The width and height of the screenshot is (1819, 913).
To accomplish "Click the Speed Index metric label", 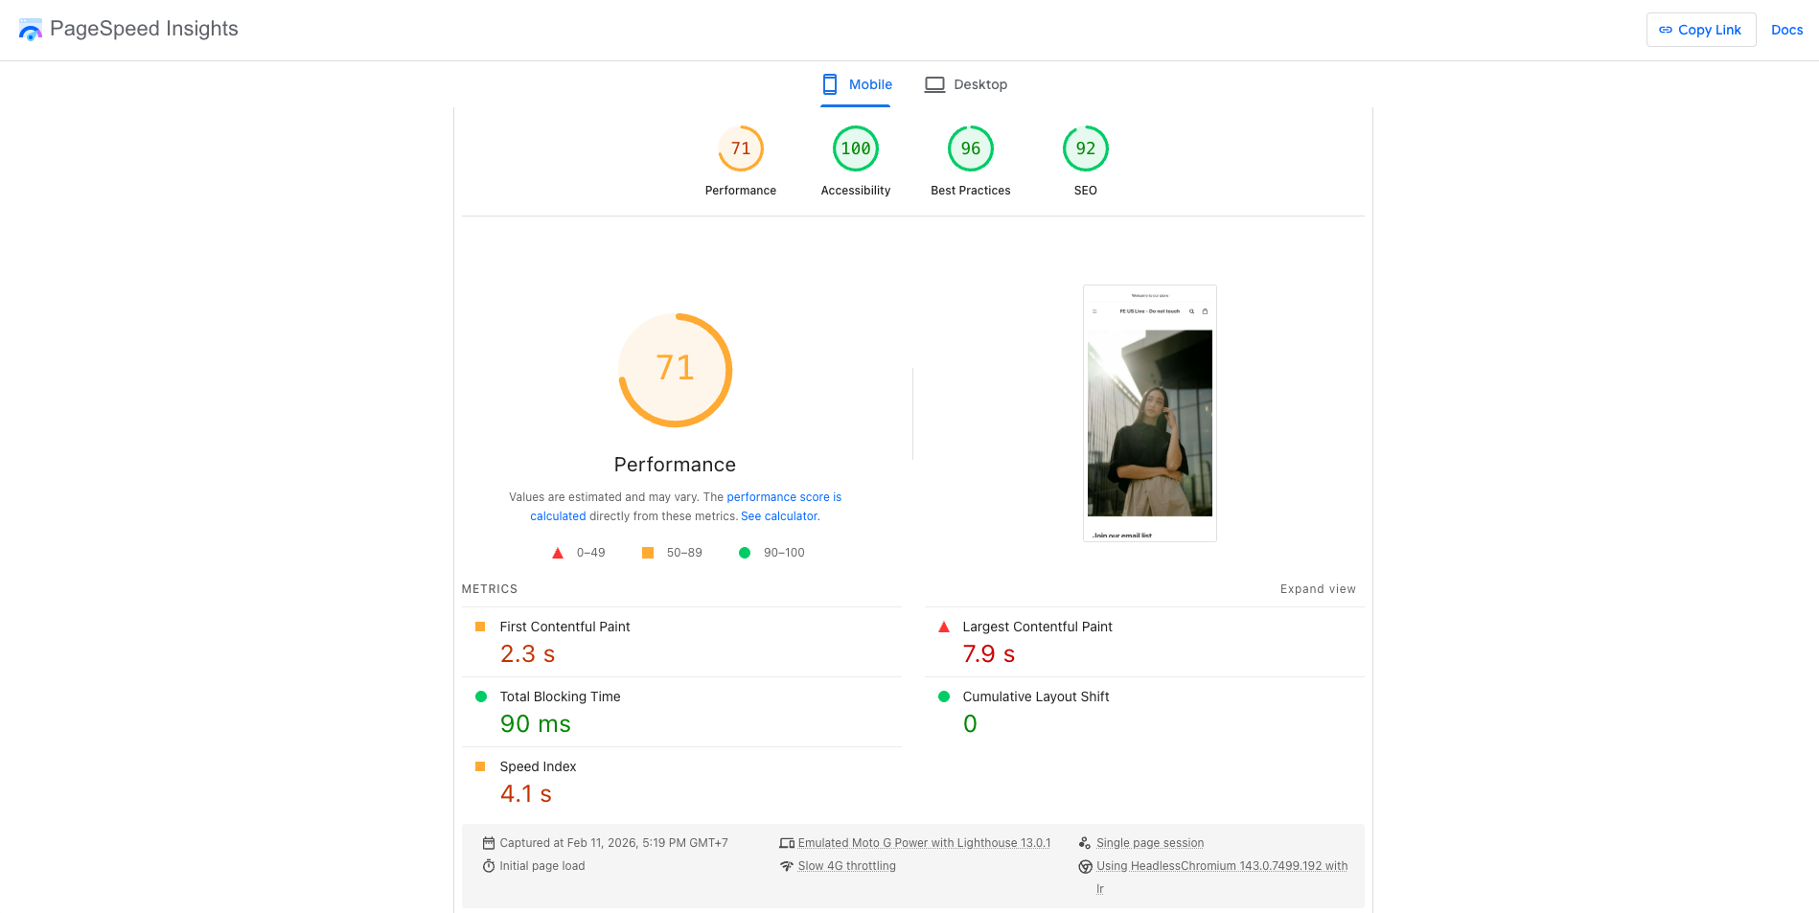I will tap(538, 766).
